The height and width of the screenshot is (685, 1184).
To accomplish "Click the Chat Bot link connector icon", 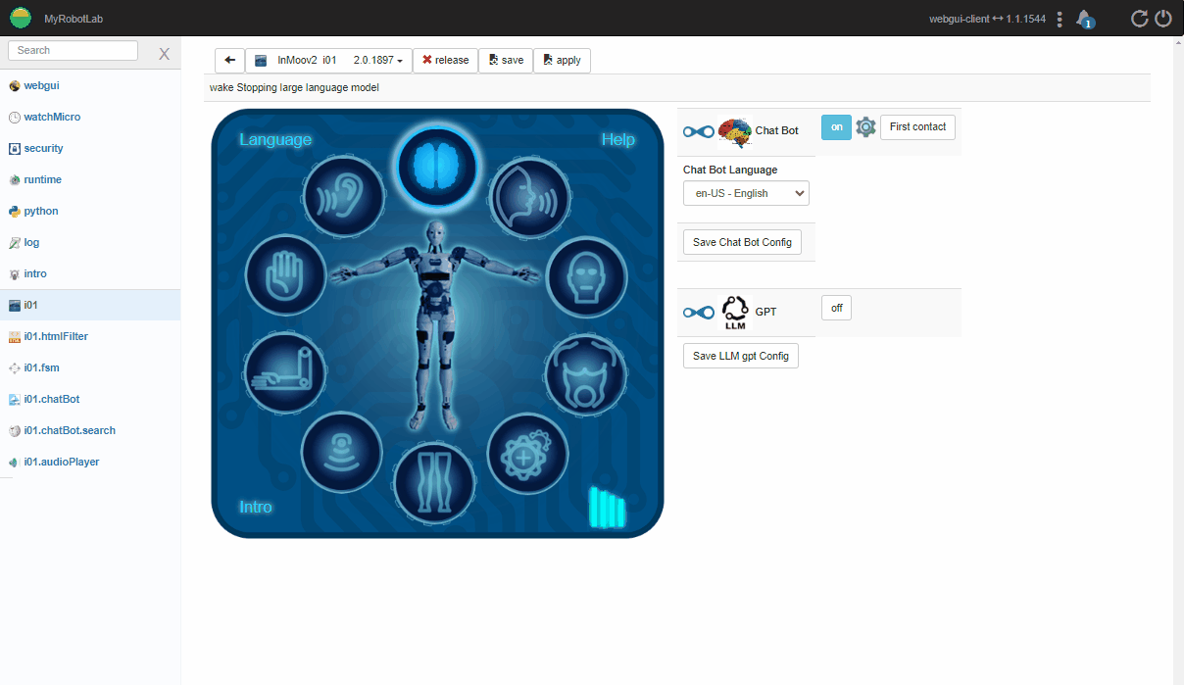I will [699, 131].
